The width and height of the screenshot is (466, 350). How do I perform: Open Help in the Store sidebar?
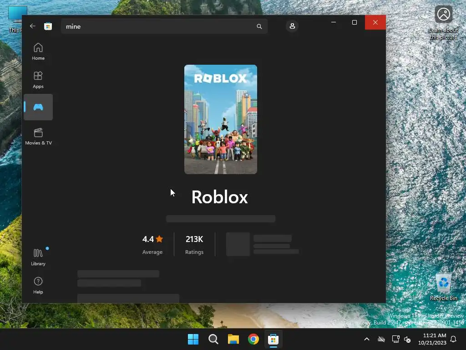(38, 285)
